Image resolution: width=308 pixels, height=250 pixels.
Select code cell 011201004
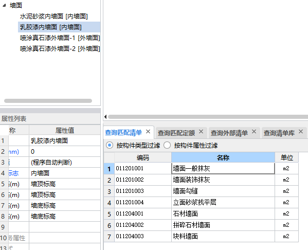point(143,203)
